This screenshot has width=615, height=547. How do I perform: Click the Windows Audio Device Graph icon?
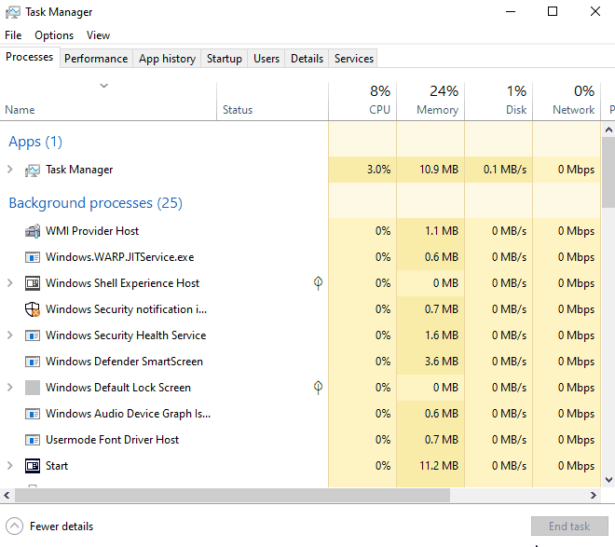(x=33, y=414)
